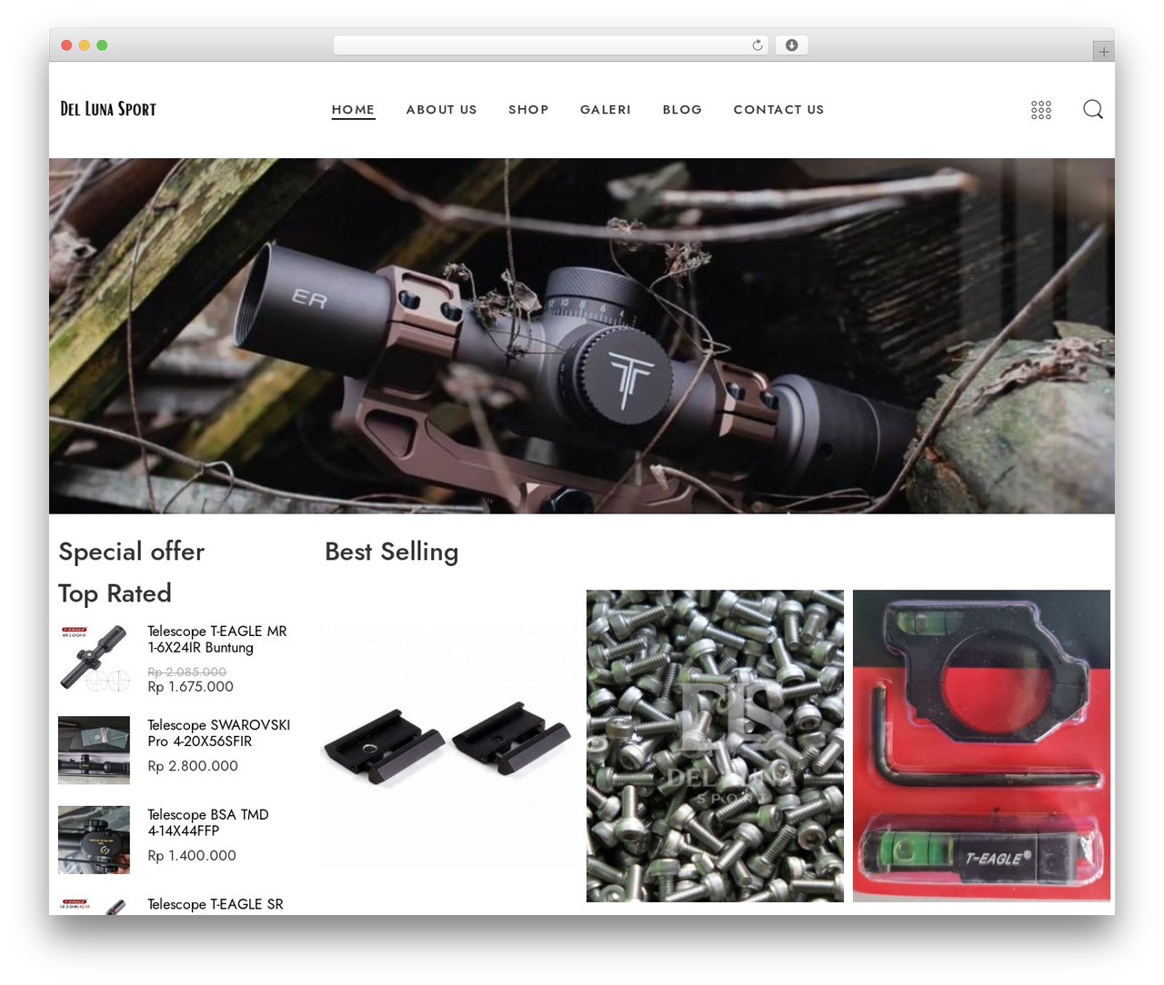Viewport: 1164px width, 985px height.
Task: Minimize window with yellow button
Action: tap(84, 45)
